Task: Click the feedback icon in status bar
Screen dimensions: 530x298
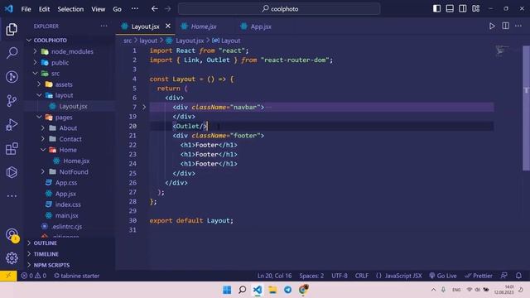Action: [504, 276]
